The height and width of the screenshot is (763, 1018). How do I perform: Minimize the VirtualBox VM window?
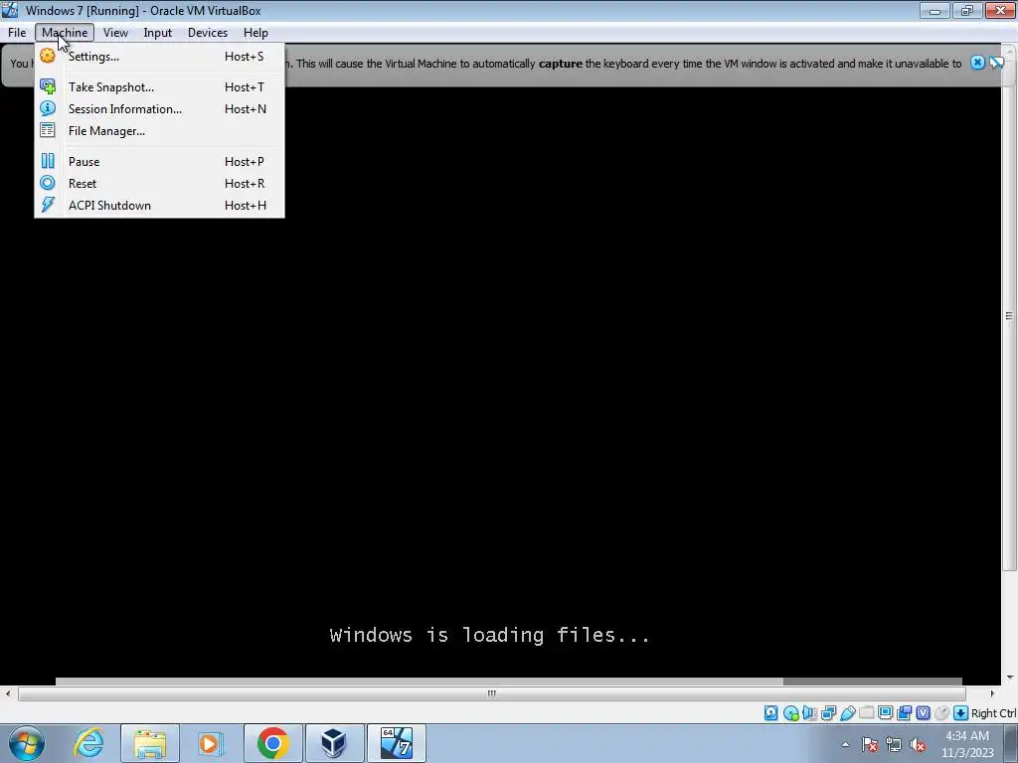[x=934, y=10]
